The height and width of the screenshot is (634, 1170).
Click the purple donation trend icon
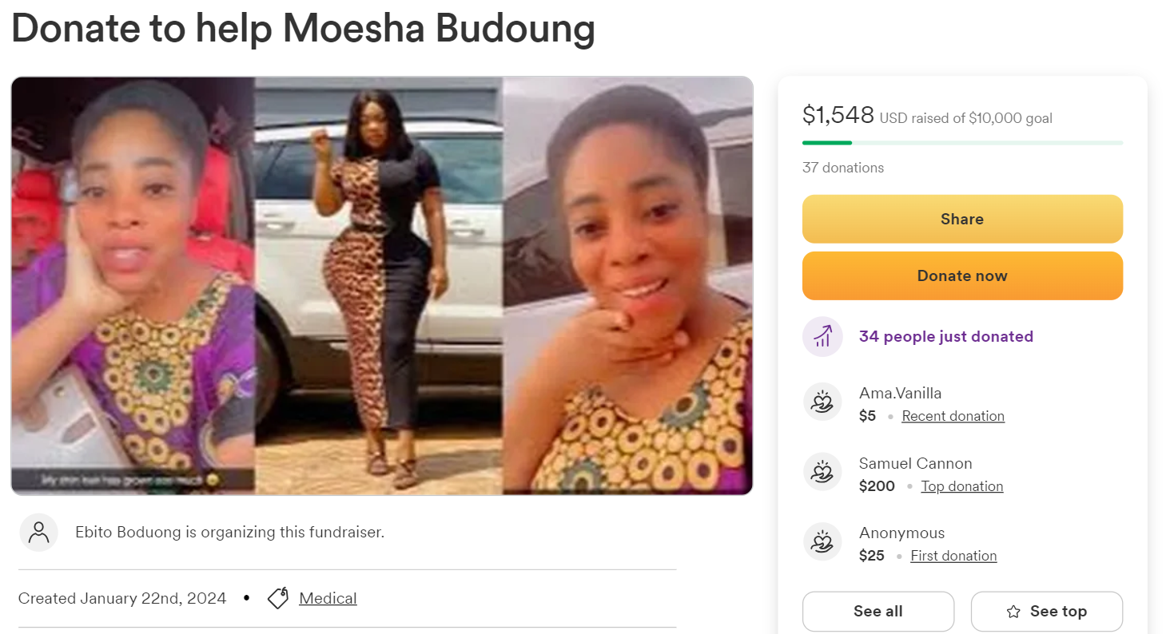click(822, 336)
